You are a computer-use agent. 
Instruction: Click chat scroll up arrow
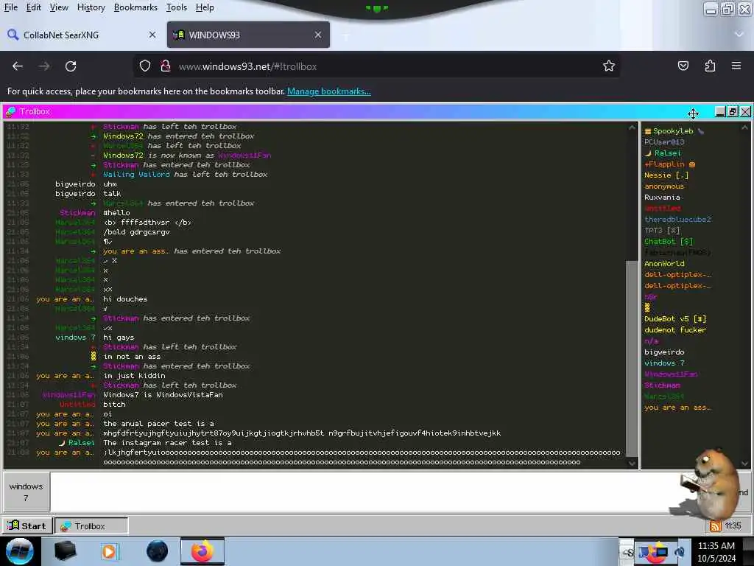click(632, 127)
